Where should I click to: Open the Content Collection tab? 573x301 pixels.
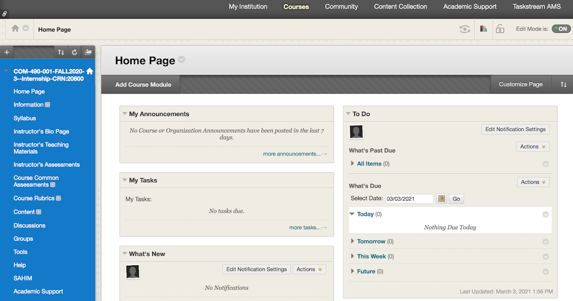coord(401,7)
